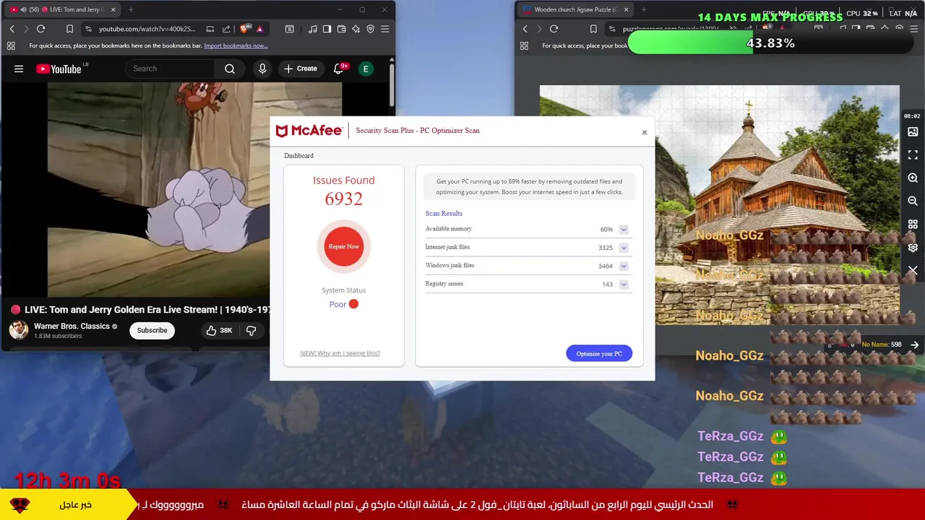Click Import bookmarks now link
925x520 pixels.
click(x=236, y=45)
